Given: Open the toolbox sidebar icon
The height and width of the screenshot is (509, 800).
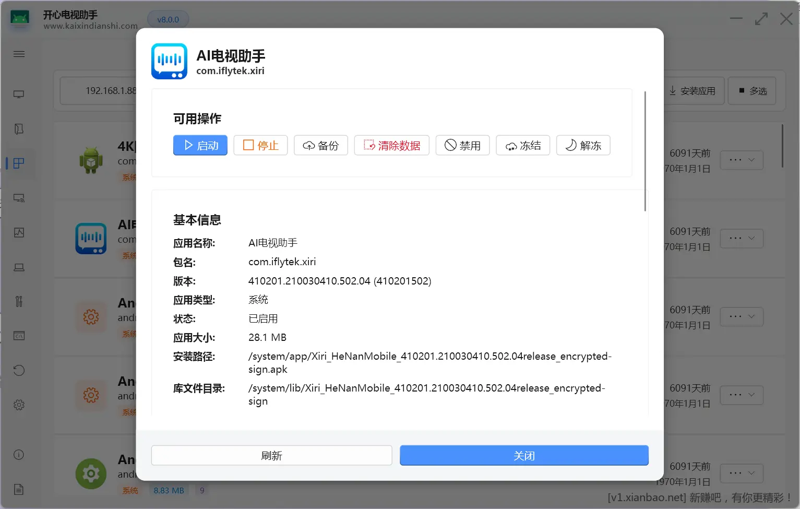Looking at the screenshot, I should click(19, 301).
